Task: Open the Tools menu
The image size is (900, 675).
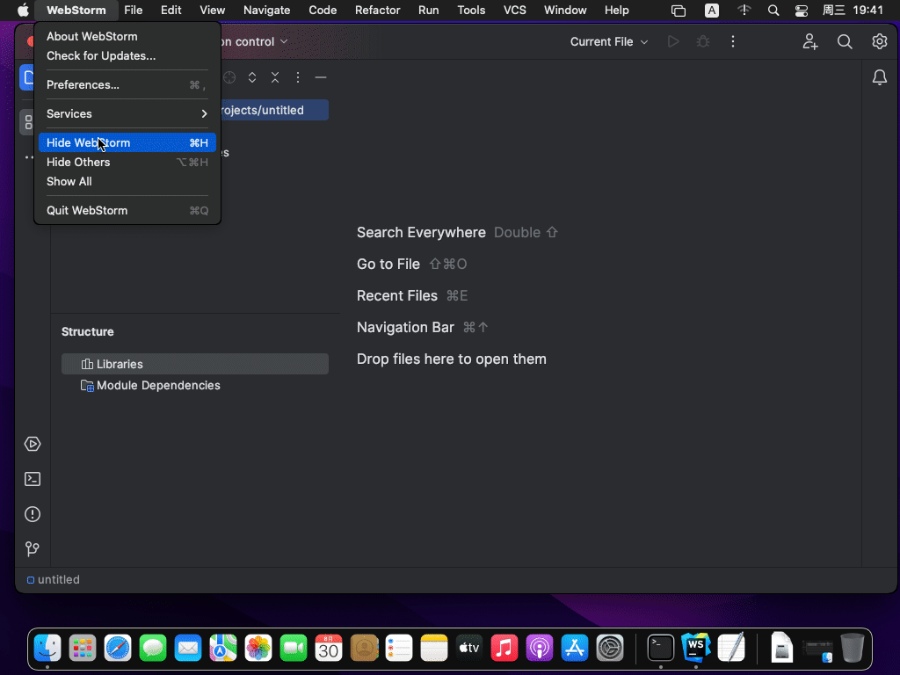Action: coord(471,11)
